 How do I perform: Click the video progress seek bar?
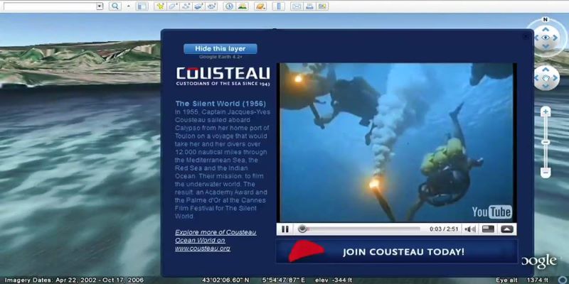click(x=363, y=229)
